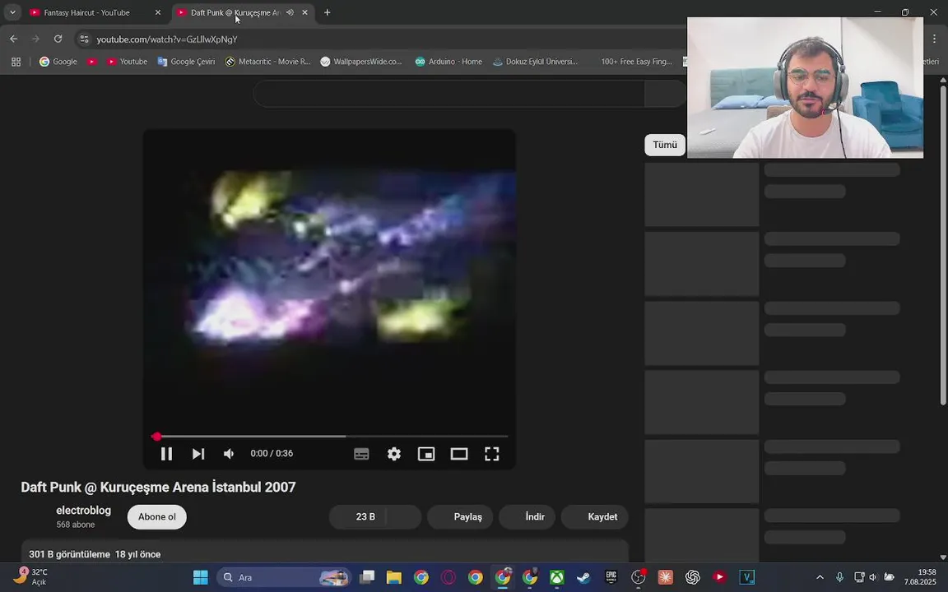This screenshot has height=592, width=948.
Task: Open the bookmarks apps grid icon
Action: (16, 62)
